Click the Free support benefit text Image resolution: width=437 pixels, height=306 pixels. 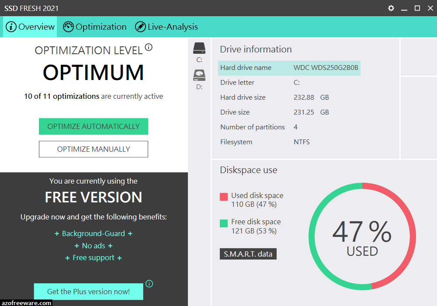[94, 258]
